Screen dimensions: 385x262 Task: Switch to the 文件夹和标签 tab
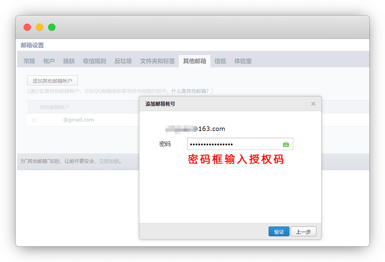coord(157,61)
